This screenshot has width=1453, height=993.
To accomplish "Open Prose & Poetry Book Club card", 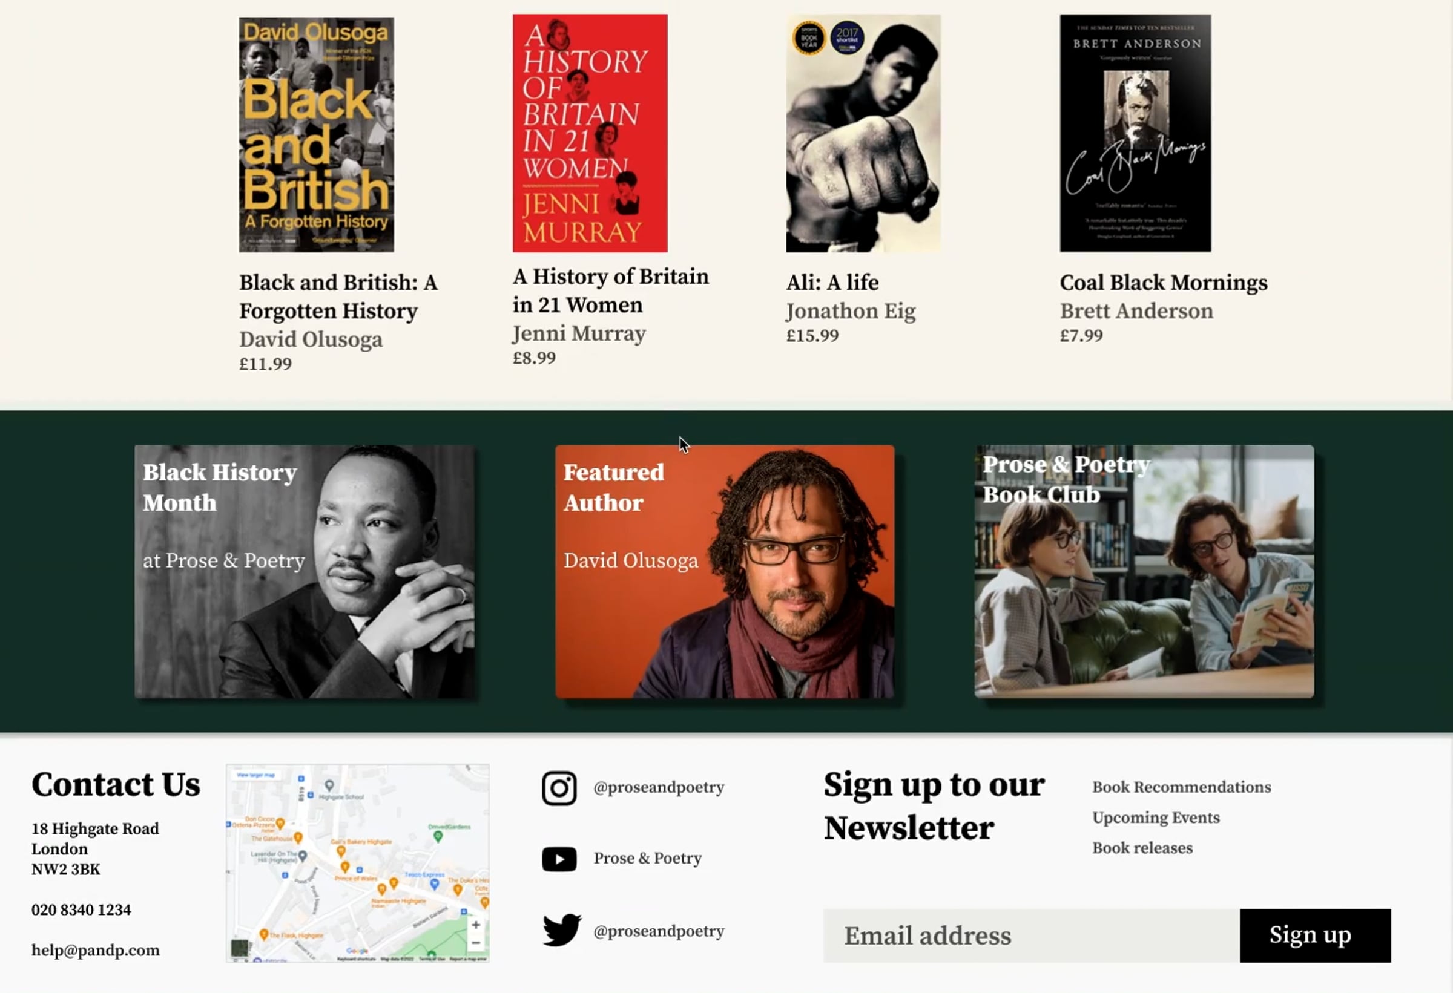I will point(1144,571).
